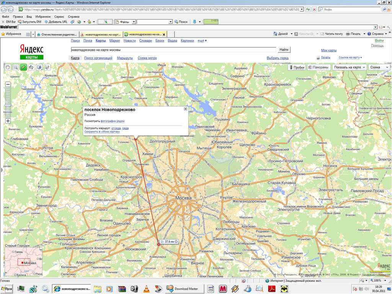
Task: Open the Сервис browser menu
Action: [59, 16]
